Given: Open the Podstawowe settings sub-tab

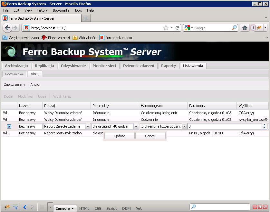Looking at the screenshot, I should coord(14,74).
